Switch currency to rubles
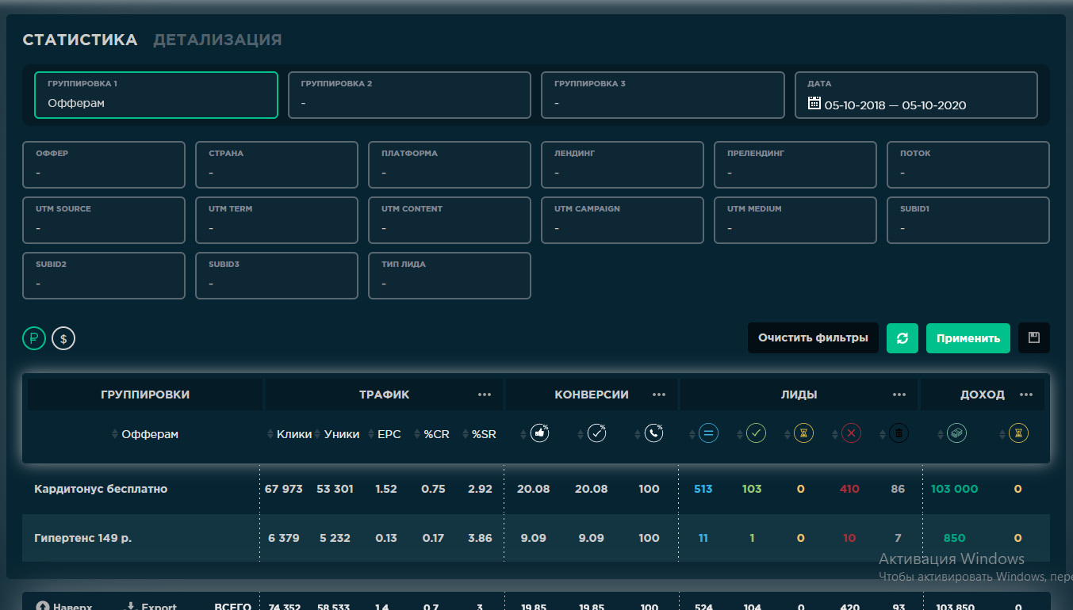Screen dimensions: 1073x610 pos(34,339)
